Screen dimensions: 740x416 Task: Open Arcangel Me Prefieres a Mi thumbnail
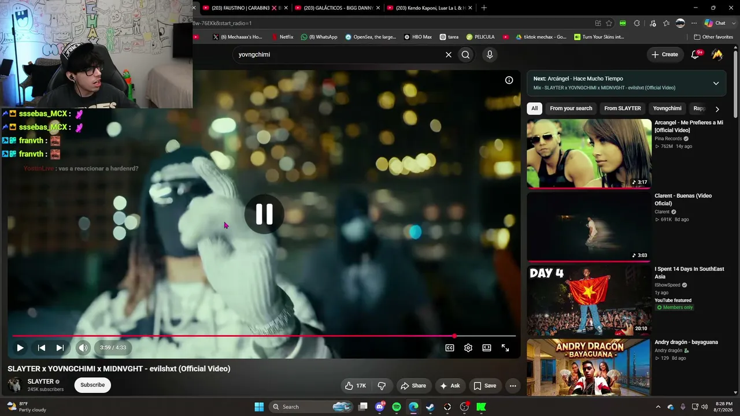(589, 154)
